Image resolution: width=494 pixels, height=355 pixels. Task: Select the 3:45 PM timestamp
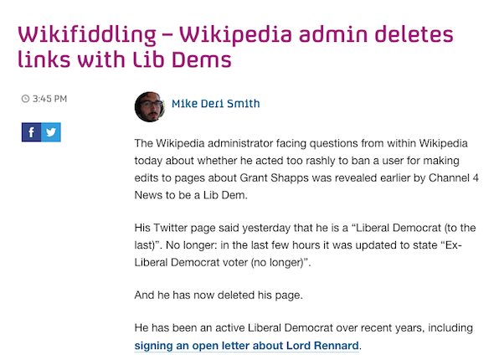tap(49, 99)
